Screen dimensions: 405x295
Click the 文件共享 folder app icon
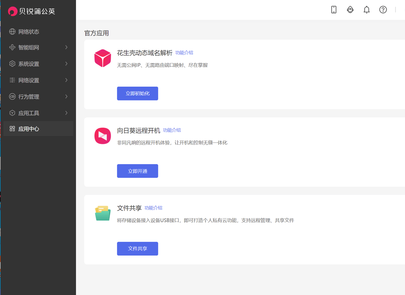[103, 213]
